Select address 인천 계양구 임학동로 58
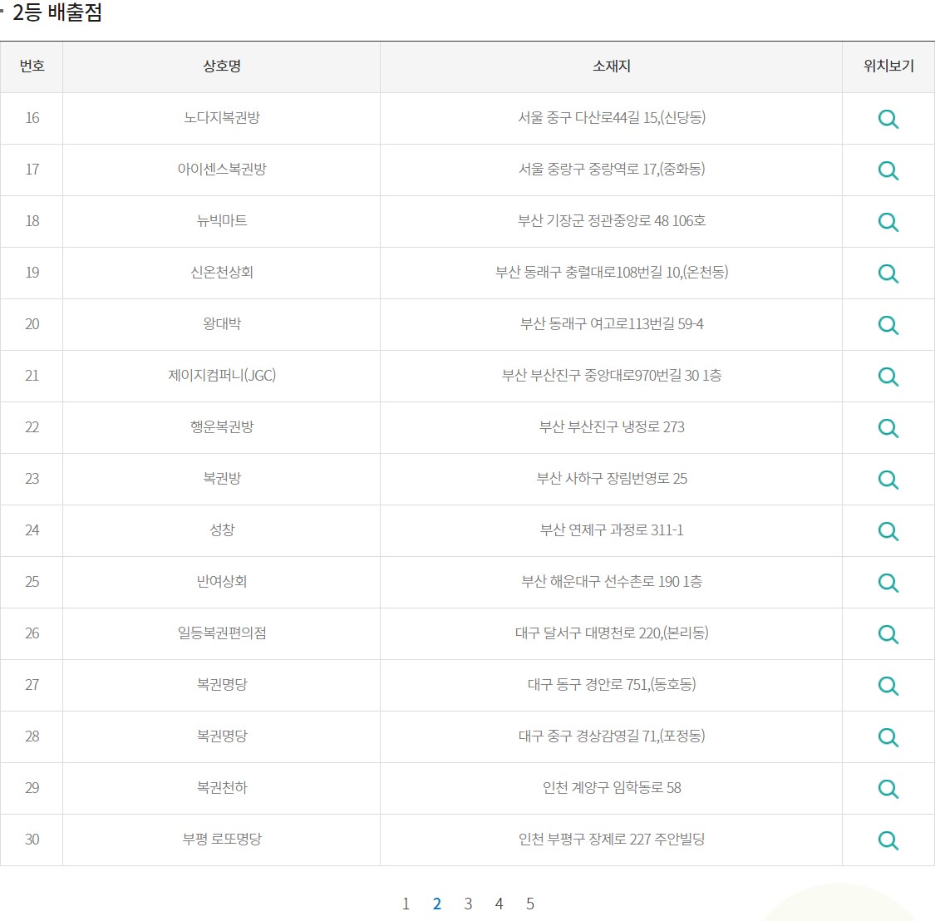935x921 pixels. [611, 787]
